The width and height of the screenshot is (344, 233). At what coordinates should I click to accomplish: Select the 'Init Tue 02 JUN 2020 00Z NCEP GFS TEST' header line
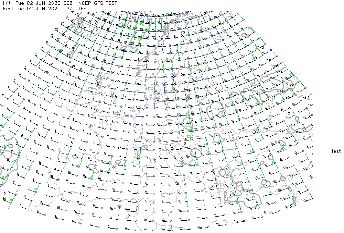pyautogui.click(x=60, y=3)
